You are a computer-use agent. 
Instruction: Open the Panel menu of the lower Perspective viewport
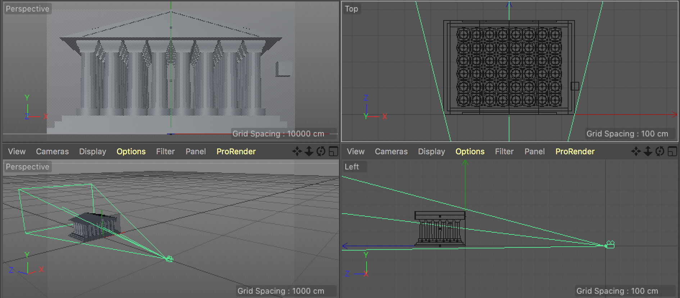tap(196, 152)
